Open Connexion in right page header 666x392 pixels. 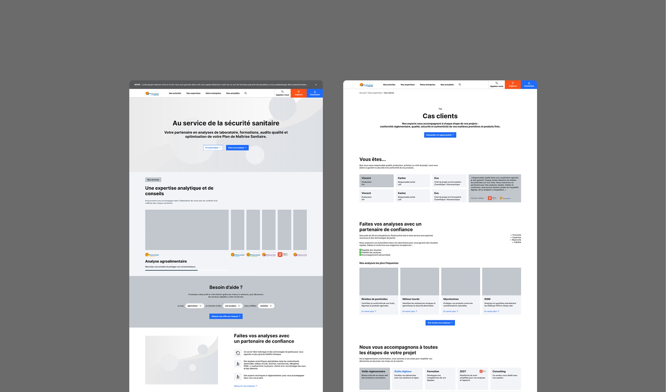pos(529,84)
